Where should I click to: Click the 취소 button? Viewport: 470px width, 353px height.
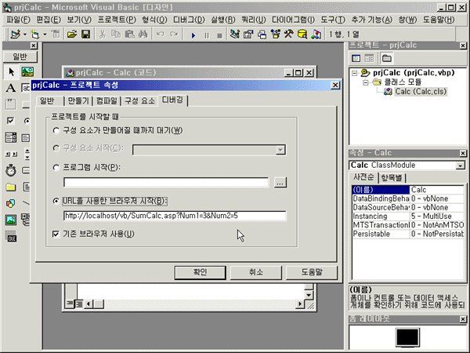[x=255, y=272]
